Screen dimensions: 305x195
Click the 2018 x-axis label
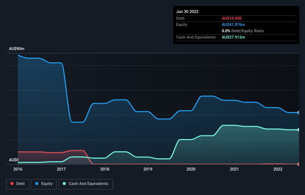(x=105, y=169)
